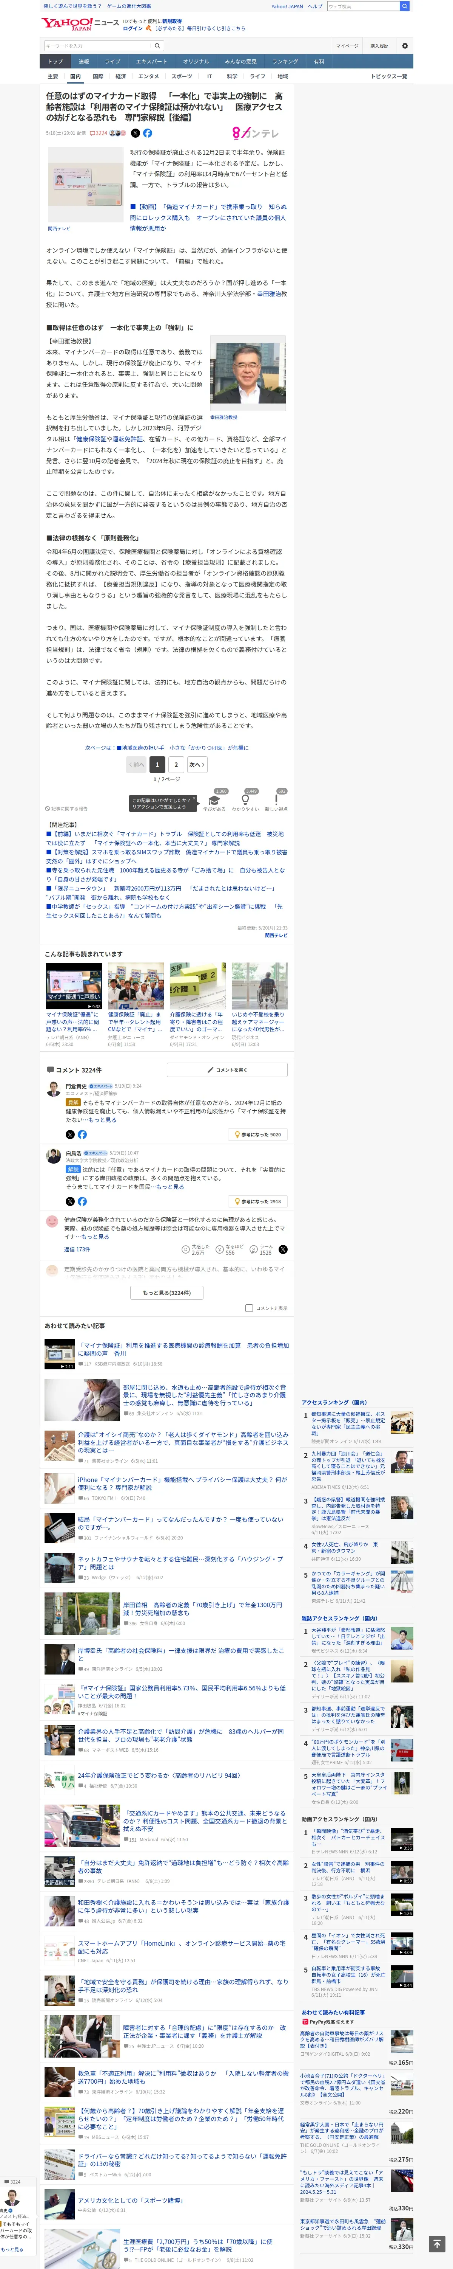Toggle コメント非表示 checkbox
453x2269 pixels.
249,1308
